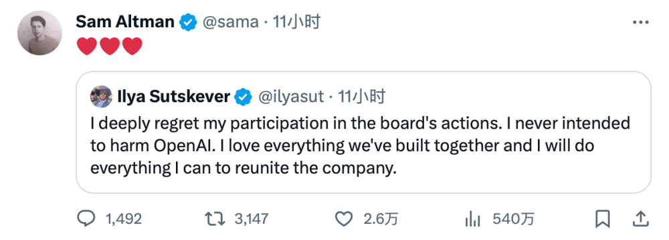
Task: Open the quoted tweet text about board's actions
Action: point(360,146)
